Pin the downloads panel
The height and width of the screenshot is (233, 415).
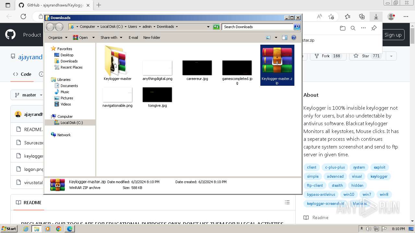pos(374,28)
